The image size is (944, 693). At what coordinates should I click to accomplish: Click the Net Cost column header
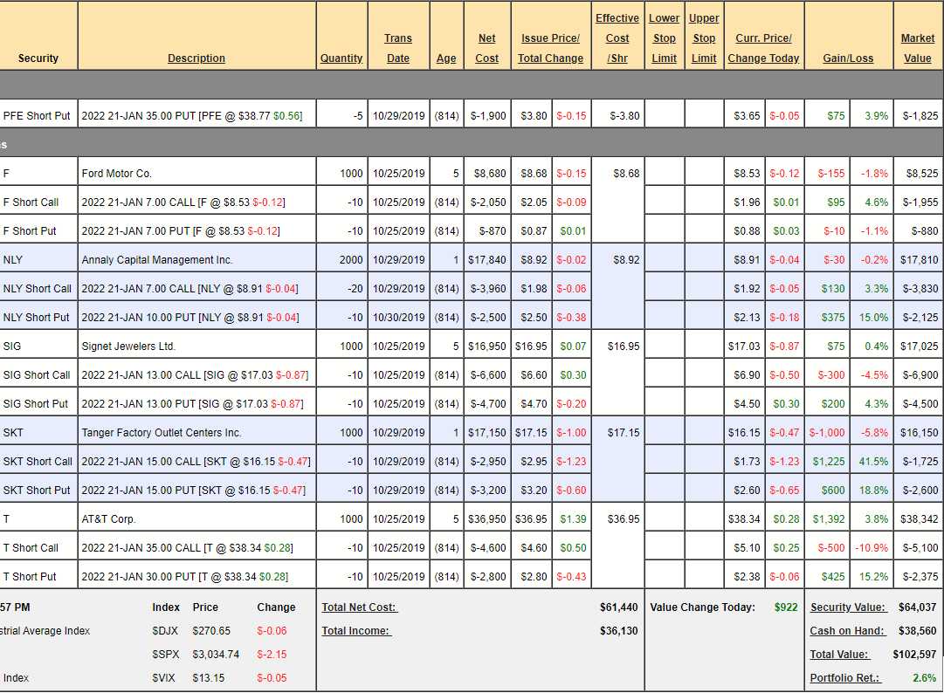487,48
